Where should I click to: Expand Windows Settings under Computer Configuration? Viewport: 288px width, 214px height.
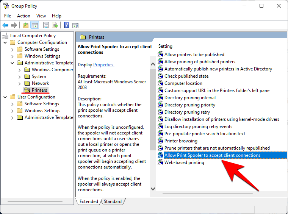12,56
